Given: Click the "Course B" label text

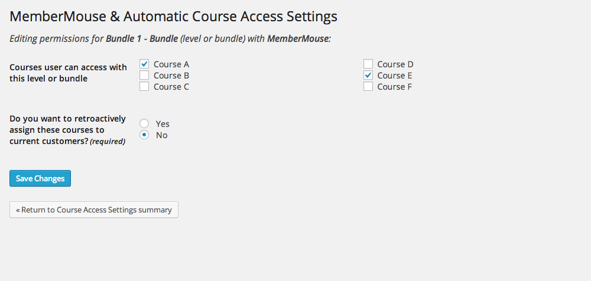Looking at the screenshot, I should coord(171,76).
